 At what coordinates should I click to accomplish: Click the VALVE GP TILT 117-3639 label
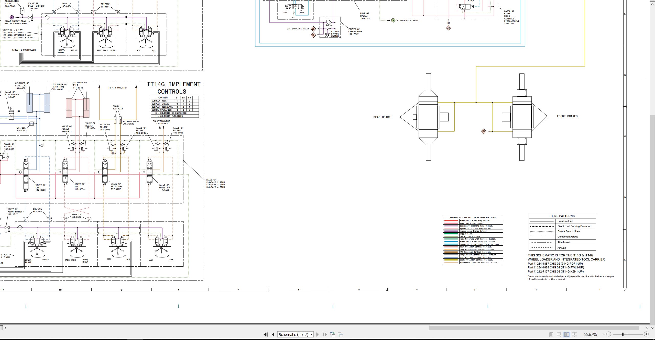(80, 187)
